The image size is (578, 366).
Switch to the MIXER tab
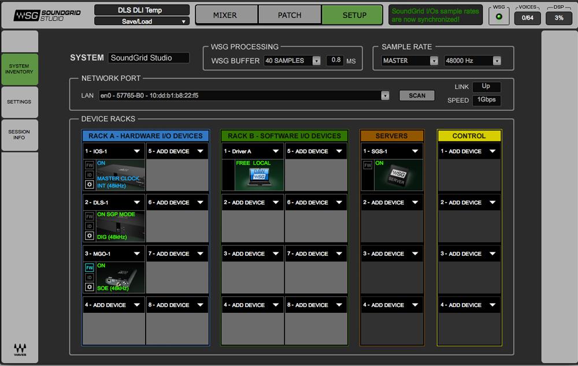tap(225, 15)
